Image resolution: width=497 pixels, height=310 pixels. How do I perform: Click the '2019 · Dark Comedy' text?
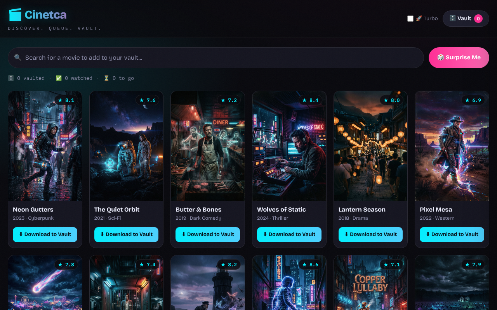tap(198, 218)
